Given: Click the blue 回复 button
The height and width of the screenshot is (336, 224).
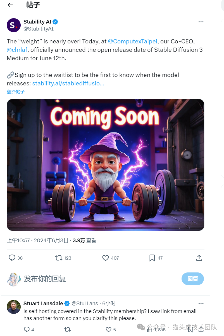Looking at the screenshot, I should pyautogui.click(x=192, y=279).
